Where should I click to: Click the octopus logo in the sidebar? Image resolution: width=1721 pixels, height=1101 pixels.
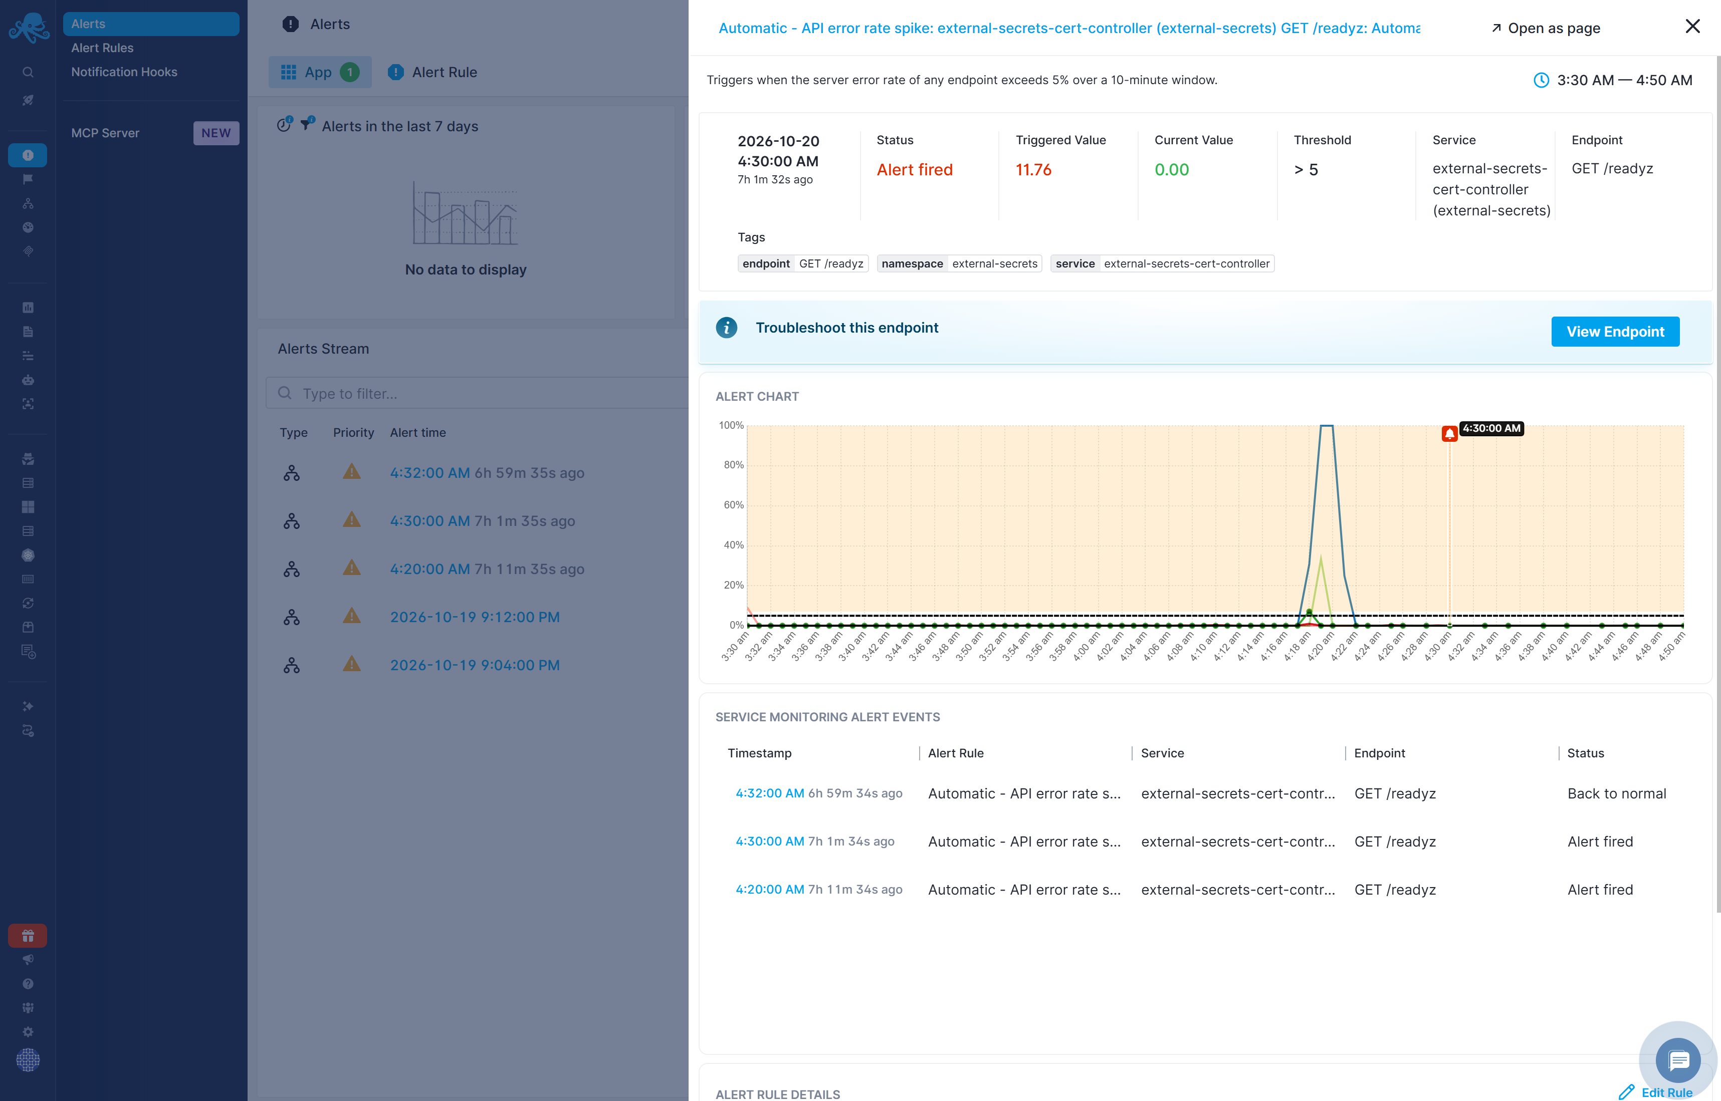click(29, 28)
